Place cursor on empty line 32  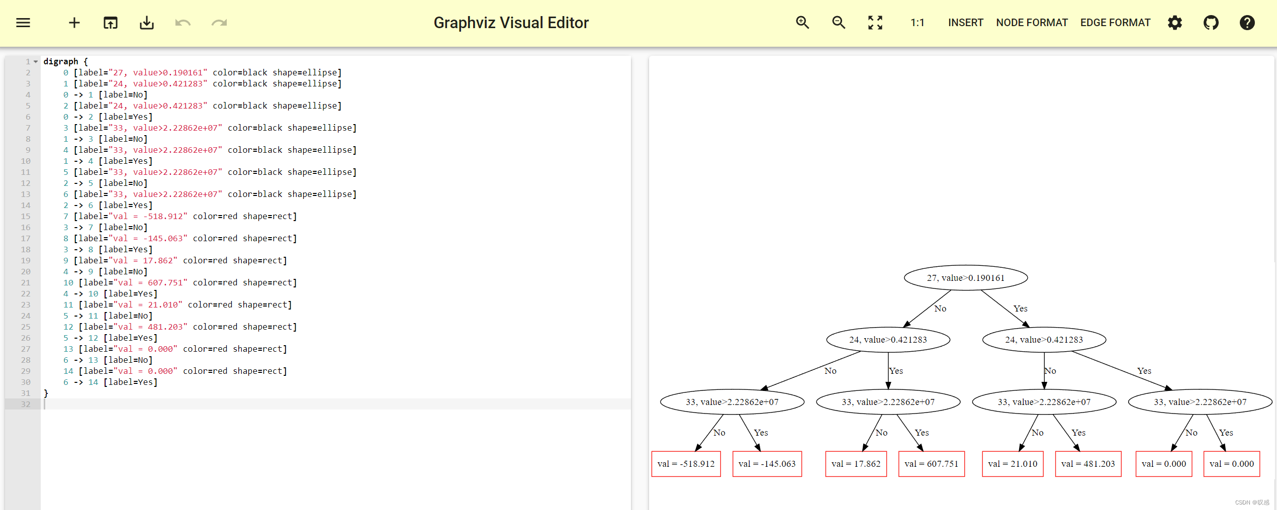click(x=336, y=404)
